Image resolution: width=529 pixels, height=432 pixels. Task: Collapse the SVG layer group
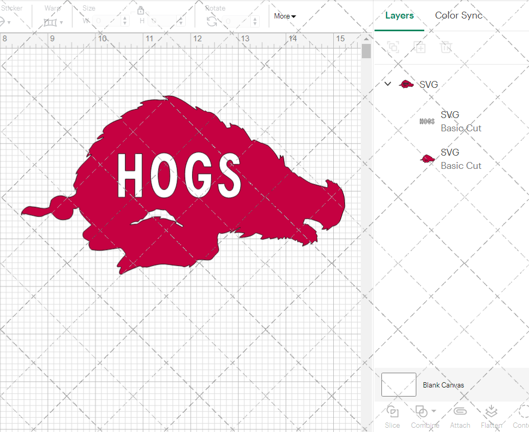pyautogui.click(x=387, y=84)
